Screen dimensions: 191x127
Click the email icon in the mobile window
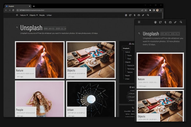click(x=170, y=22)
